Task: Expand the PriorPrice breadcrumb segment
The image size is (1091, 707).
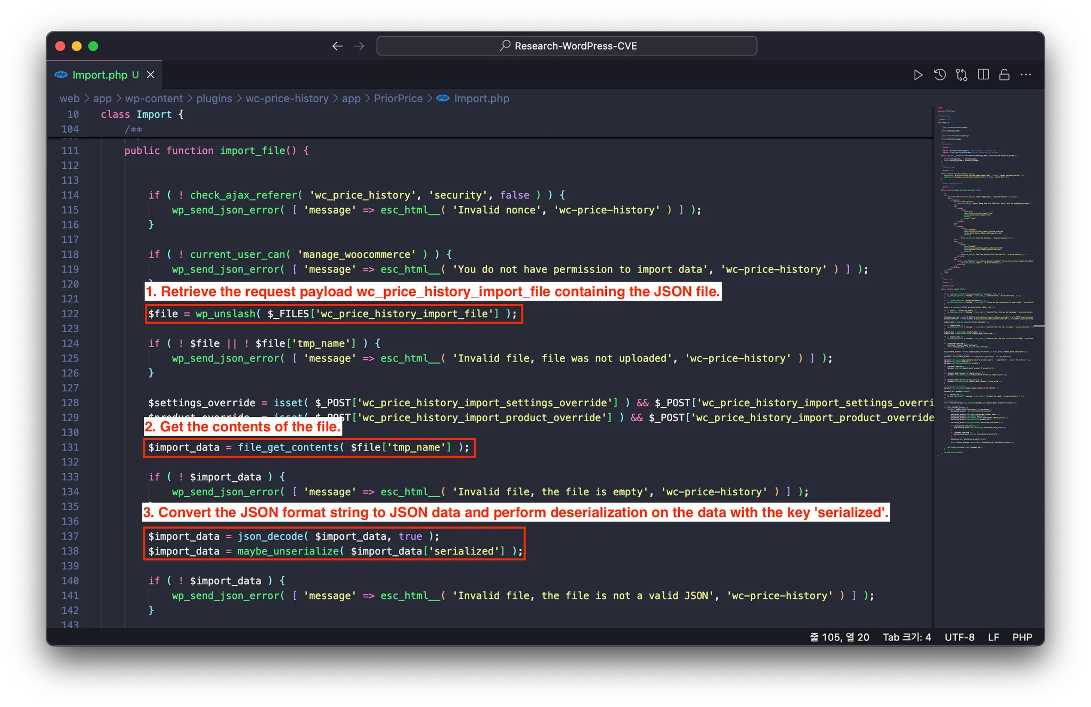Action: [398, 98]
